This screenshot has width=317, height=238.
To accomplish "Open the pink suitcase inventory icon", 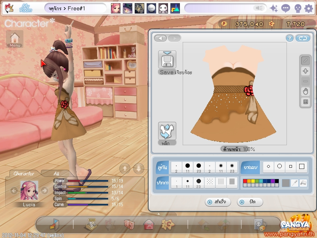I will (x=129, y=224).
